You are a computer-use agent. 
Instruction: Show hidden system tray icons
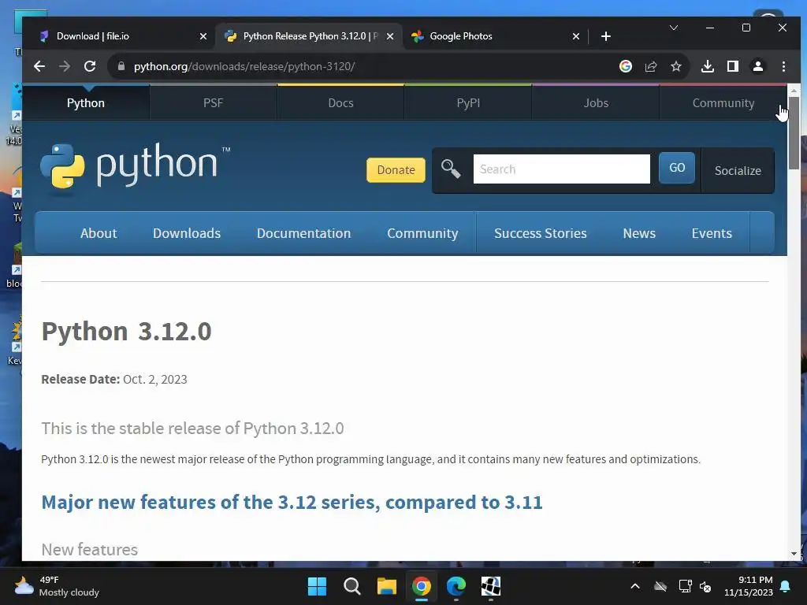(635, 586)
